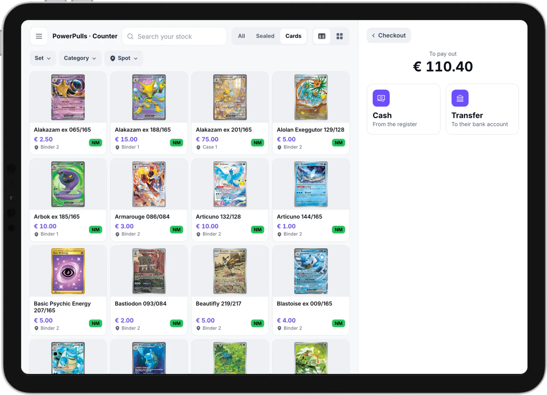The image size is (547, 395).
Task: Select the Cards tab
Action: pyautogui.click(x=293, y=36)
